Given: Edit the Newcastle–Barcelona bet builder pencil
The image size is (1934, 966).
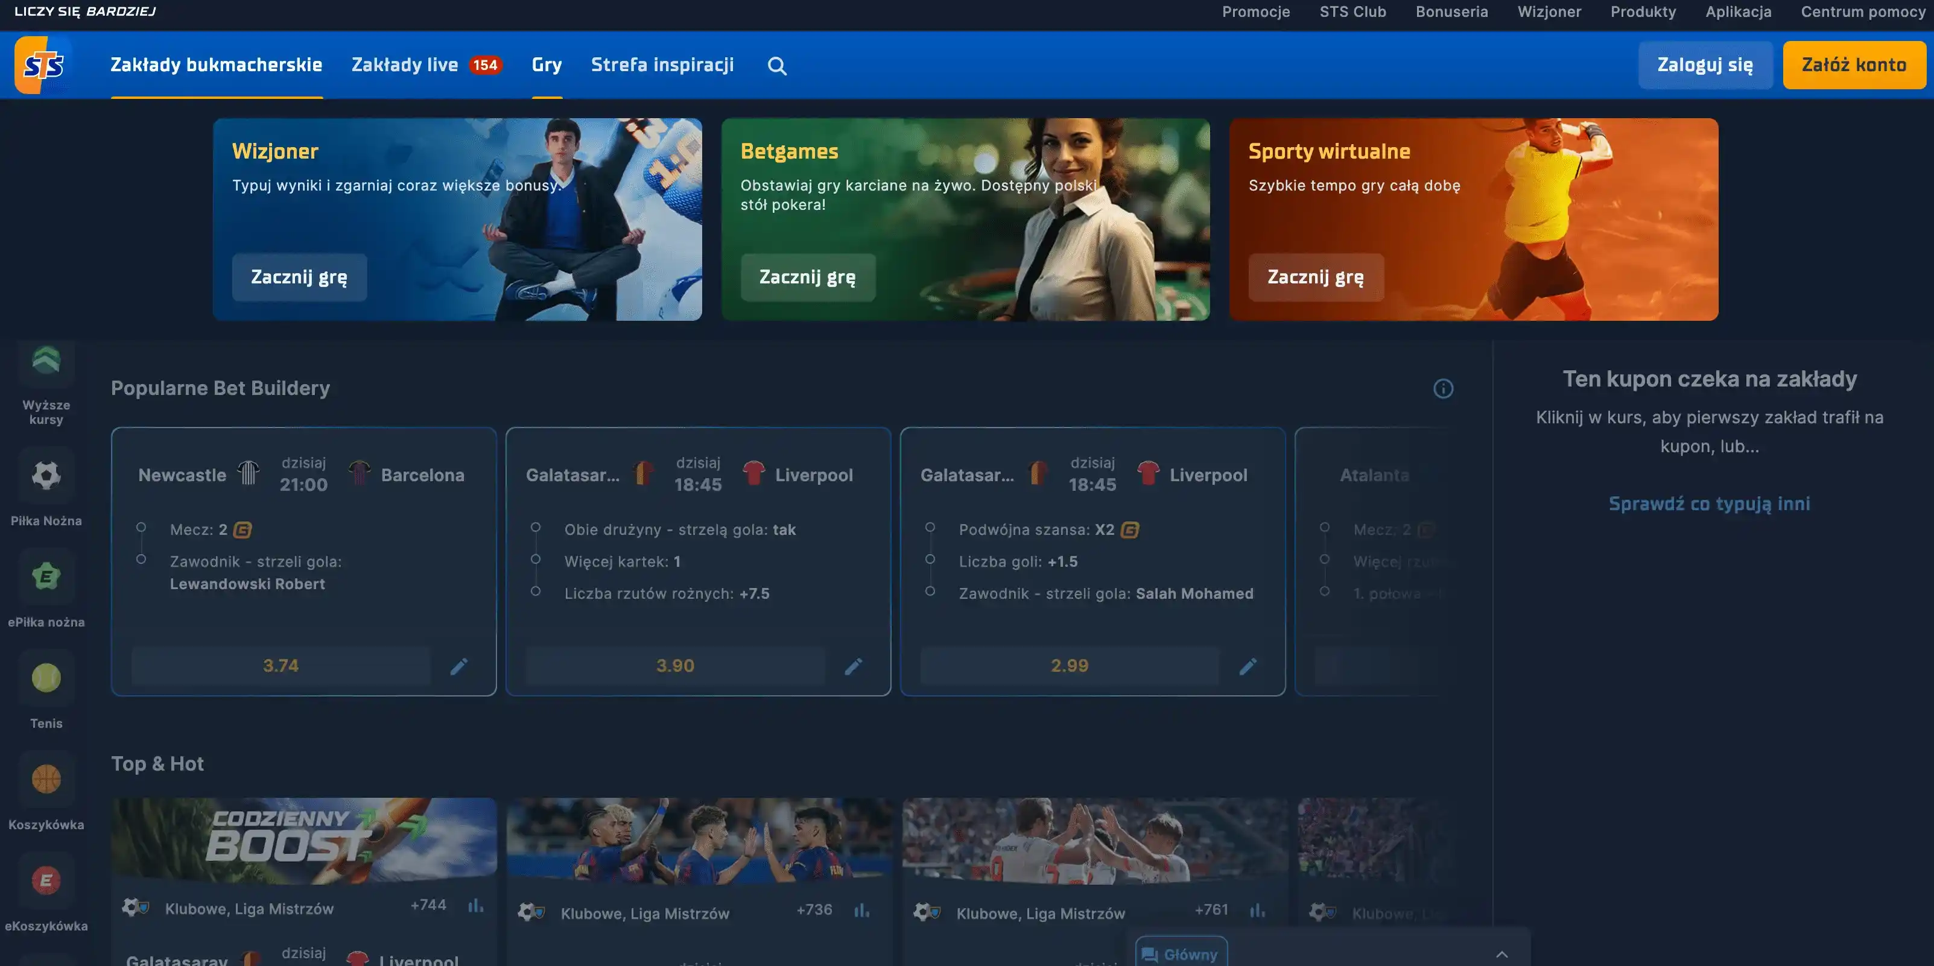Looking at the screenshot, I should click(458, 666).
